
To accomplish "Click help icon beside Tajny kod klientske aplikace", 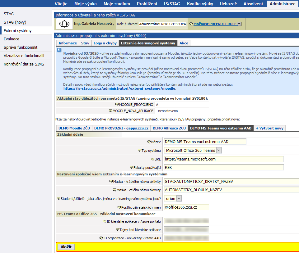I will coord(117,230).
